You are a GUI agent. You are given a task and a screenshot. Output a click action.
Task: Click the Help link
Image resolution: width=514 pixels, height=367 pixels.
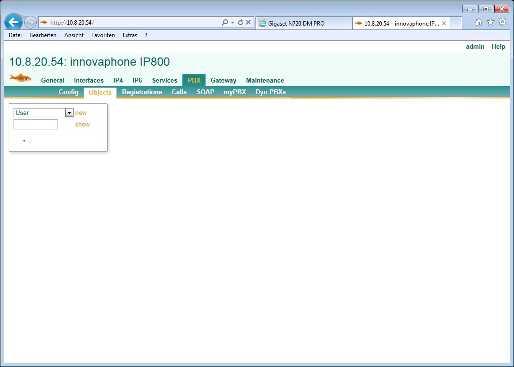[x=498, y=46]
